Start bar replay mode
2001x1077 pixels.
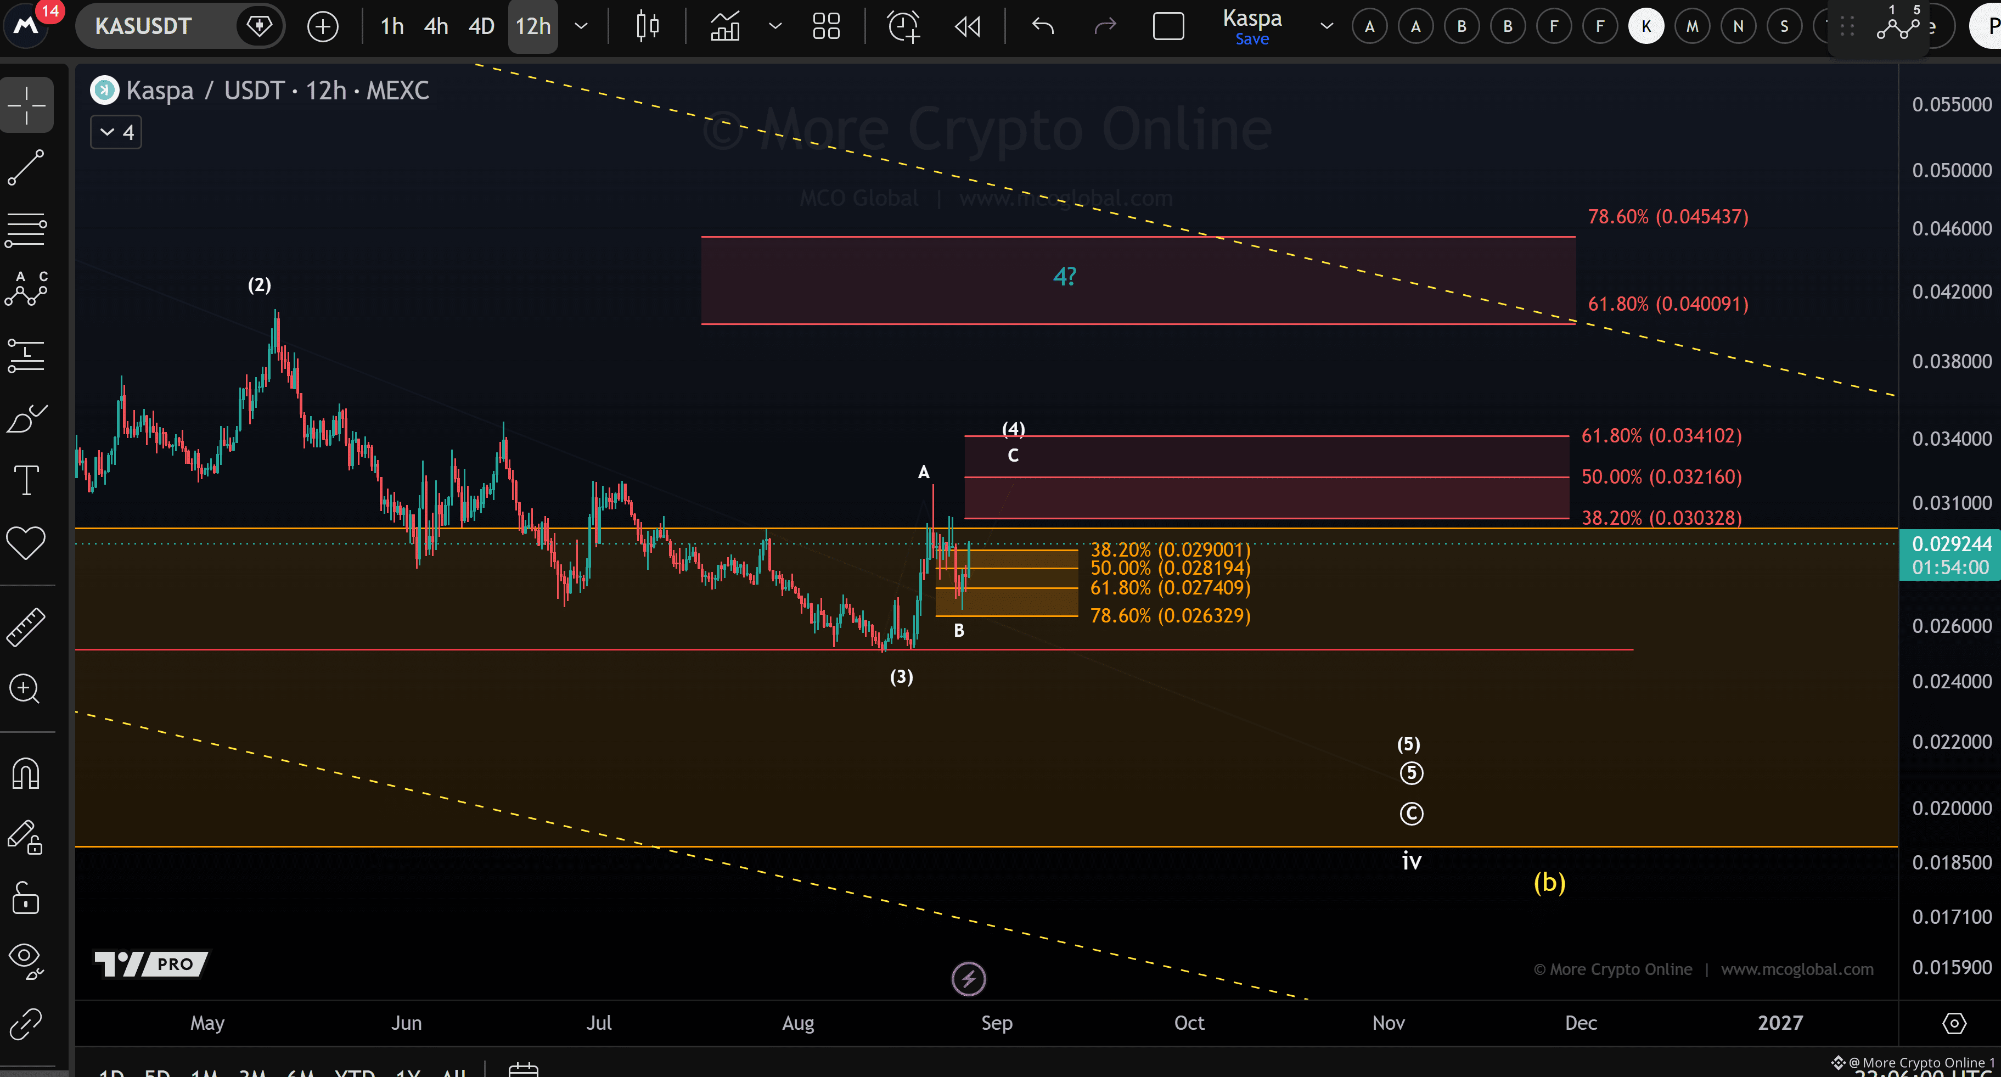(x=967, y=26)
